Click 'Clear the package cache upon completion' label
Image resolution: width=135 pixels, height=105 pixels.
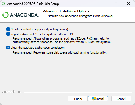[38, 48]
